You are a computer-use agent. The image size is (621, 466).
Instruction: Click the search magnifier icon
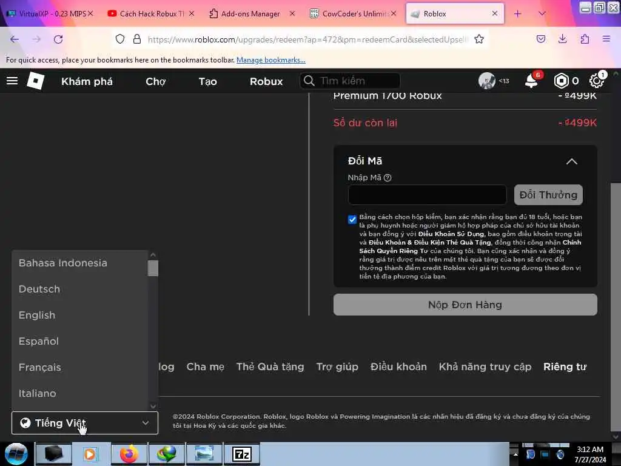click(309, 81)
